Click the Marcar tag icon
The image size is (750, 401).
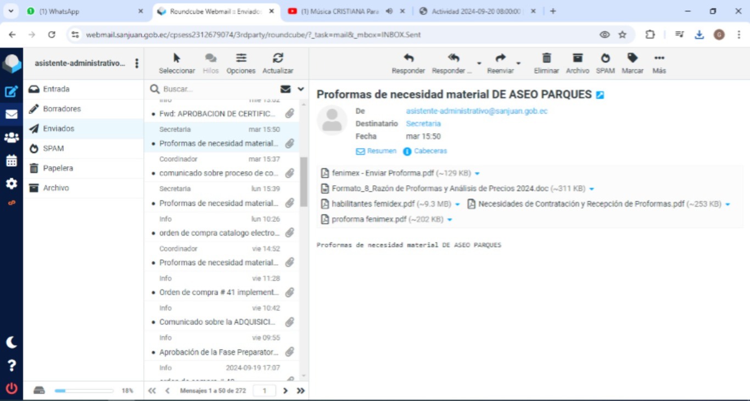(x=633, y=58)
